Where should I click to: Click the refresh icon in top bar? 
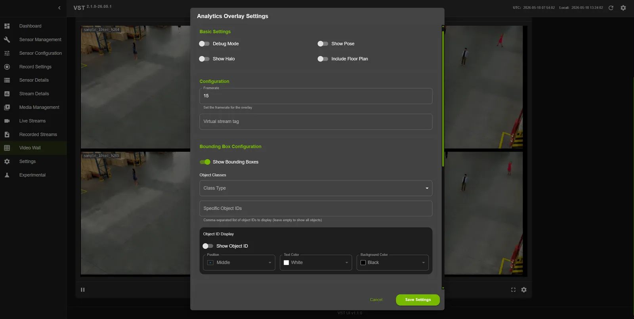point(611,8)
